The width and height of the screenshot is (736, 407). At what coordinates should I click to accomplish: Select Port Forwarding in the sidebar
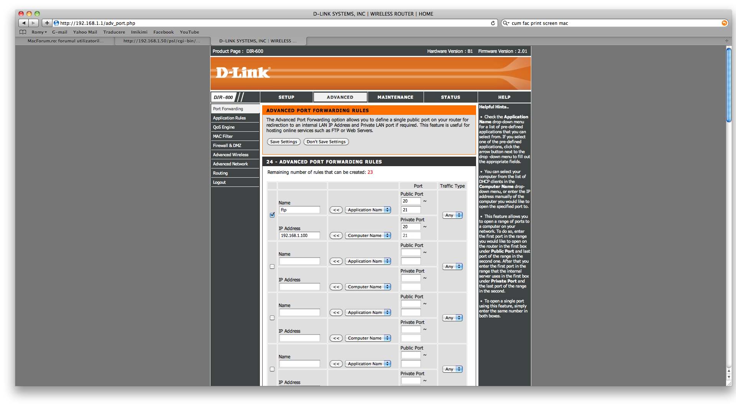coord(235,109)
